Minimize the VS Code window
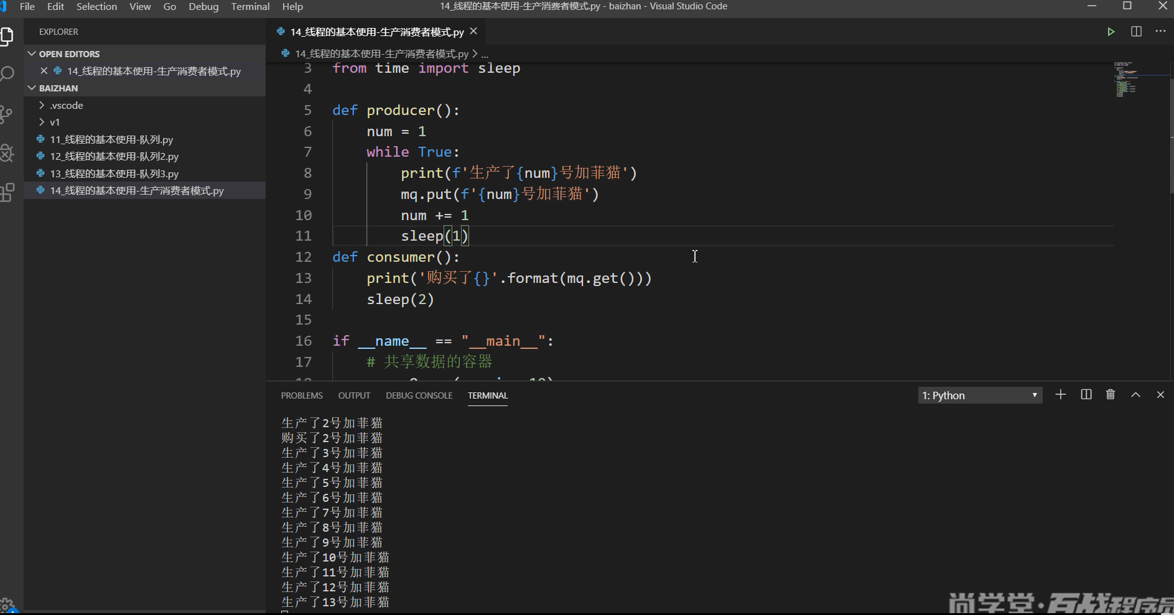This screenshot has width=1174, height=615. click(x=1092, y=6)
